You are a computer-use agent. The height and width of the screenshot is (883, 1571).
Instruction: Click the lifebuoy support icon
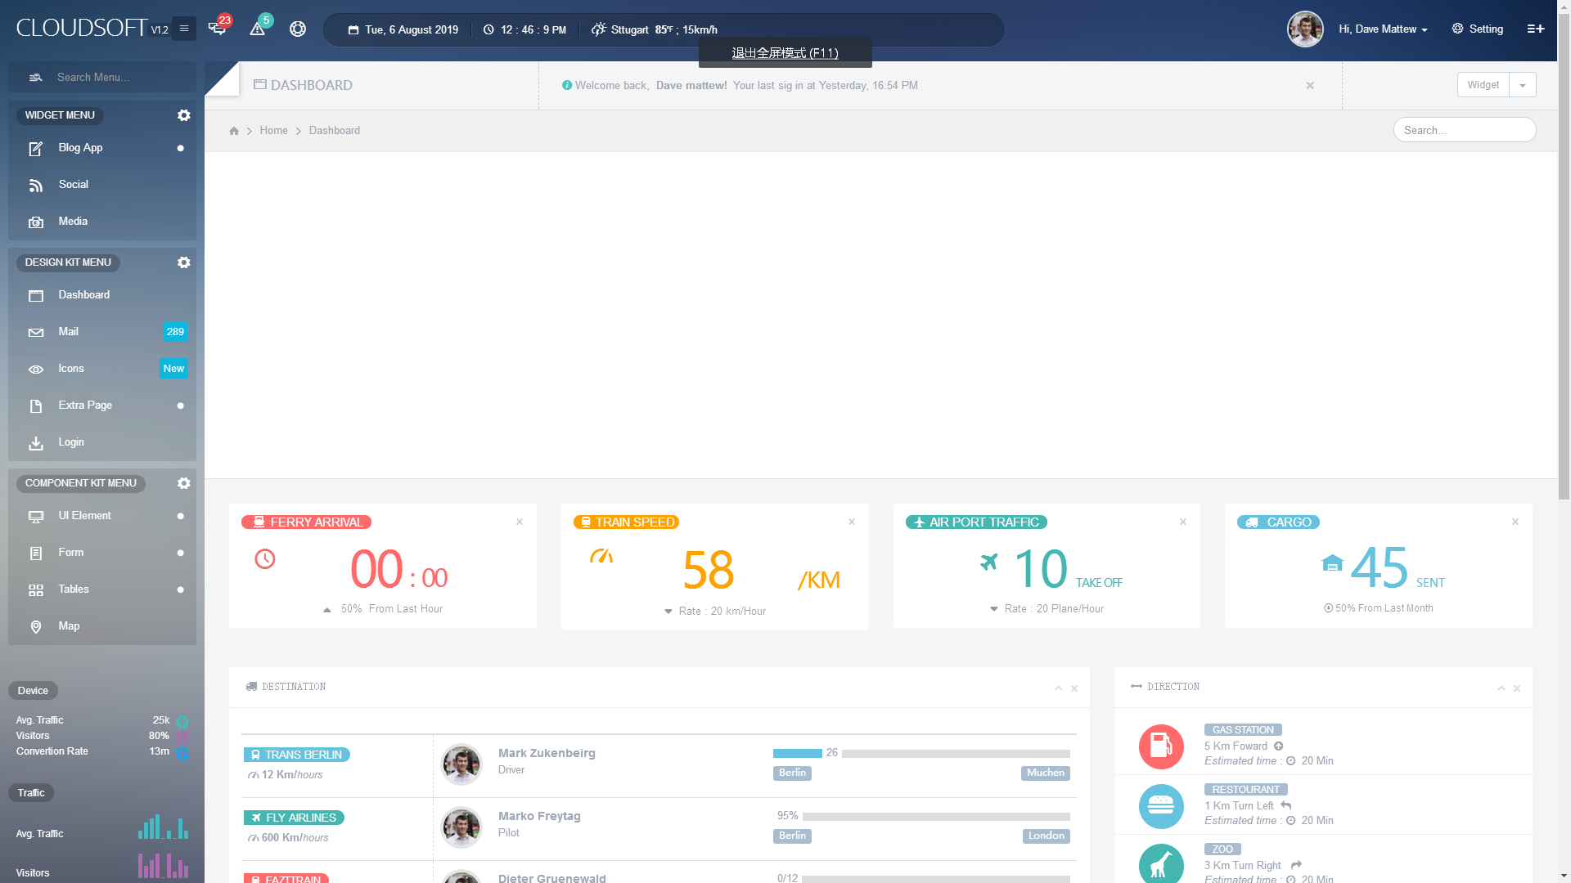[298, 29]
